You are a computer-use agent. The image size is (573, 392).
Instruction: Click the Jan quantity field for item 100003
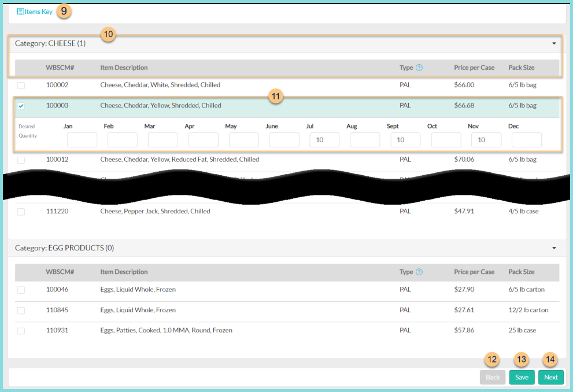pyautogui.click(x=82, y=139)
